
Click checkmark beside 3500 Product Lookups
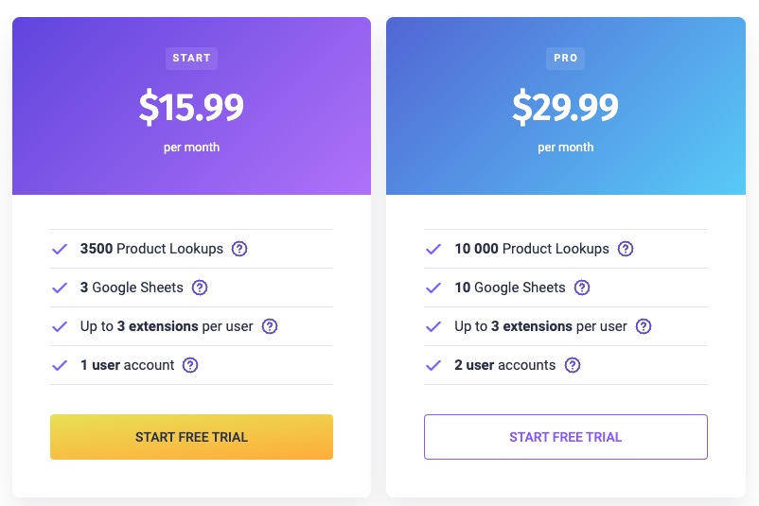pyautogui.click(x=60, y=249)
